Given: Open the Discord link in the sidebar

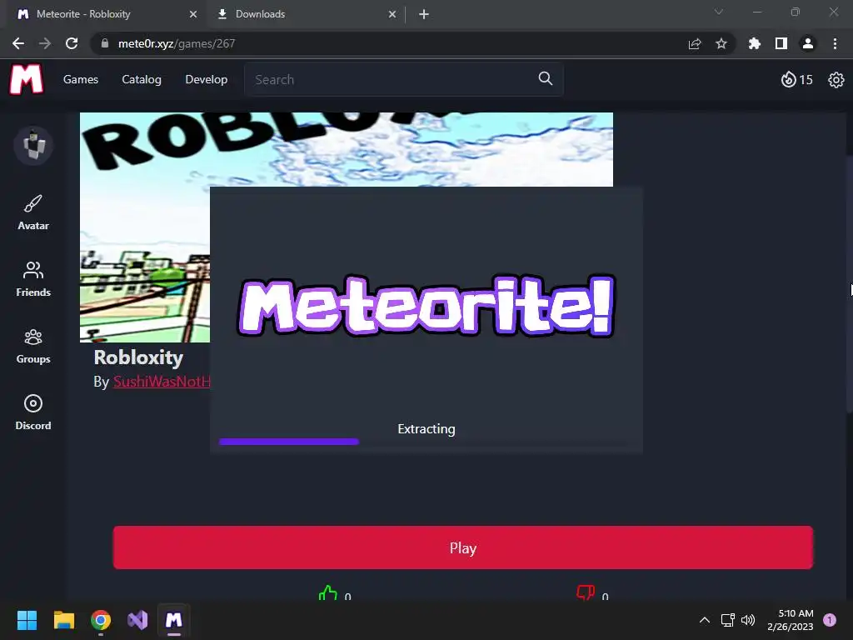Looking at the screenshot, I should [x=33, y=412].
